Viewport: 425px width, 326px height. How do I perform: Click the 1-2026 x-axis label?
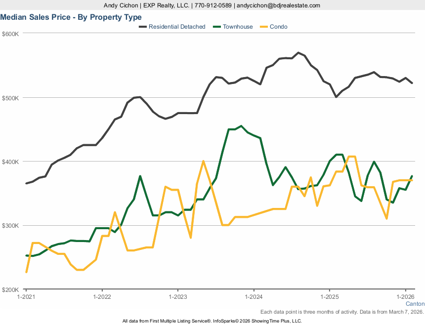406,297
